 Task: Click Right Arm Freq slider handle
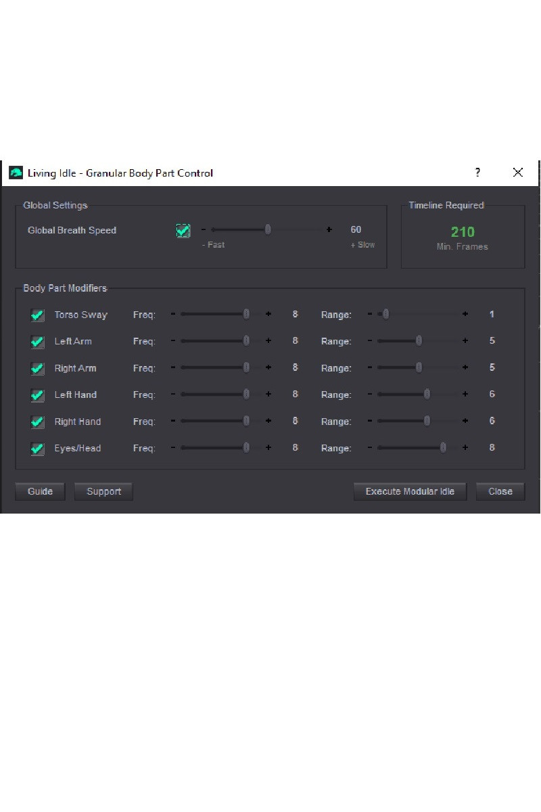[246, 367]
